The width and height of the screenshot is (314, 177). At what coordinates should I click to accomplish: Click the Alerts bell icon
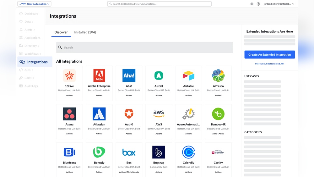pyautogui.click(x=21, y=30)
